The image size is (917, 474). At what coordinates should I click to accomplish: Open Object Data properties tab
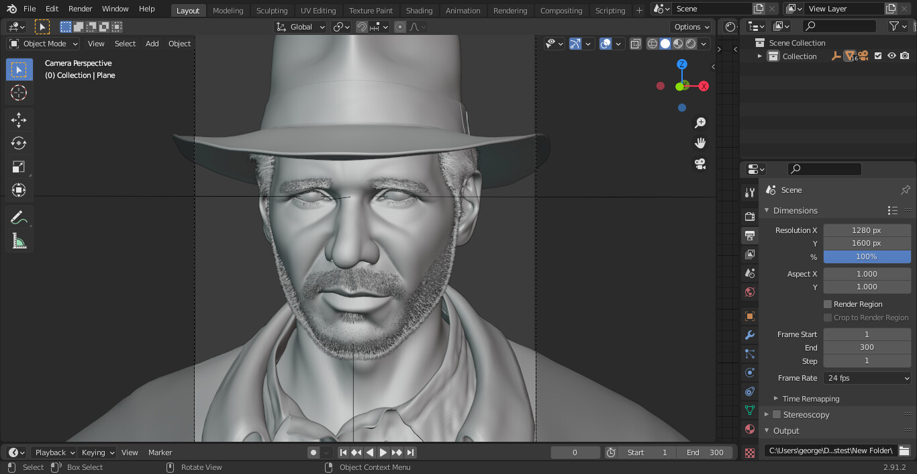pos(750,410)
